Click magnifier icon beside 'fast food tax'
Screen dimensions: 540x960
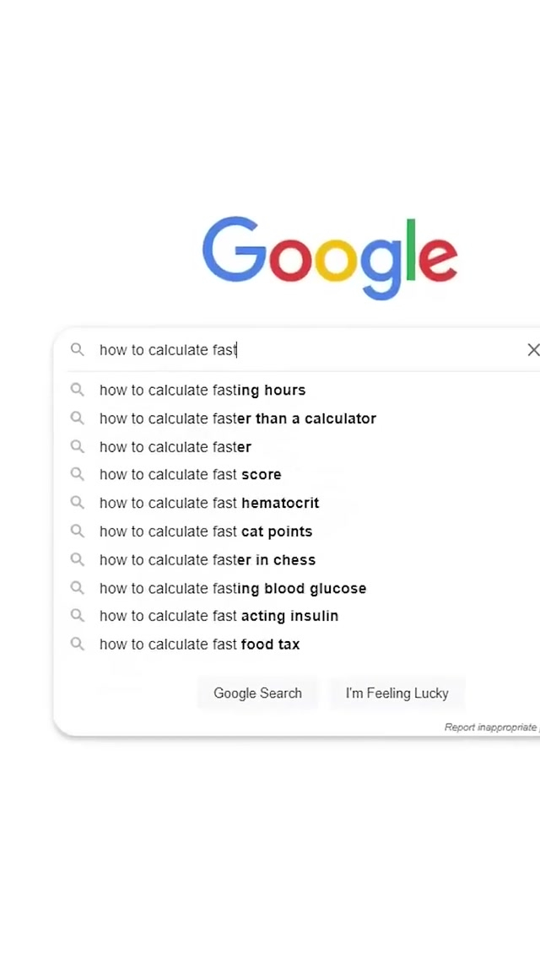[x=78, y=644]
